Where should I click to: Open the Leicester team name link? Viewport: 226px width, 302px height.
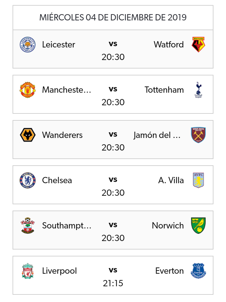[59, 45]
